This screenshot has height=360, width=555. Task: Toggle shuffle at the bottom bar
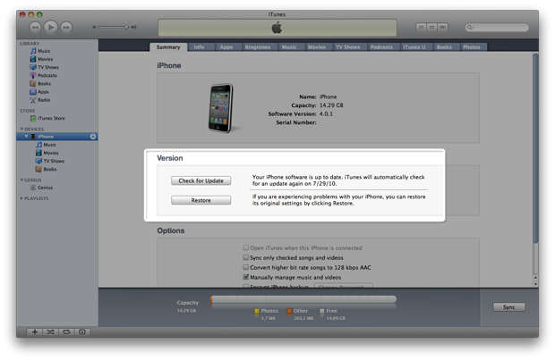(x=50, y=331)
